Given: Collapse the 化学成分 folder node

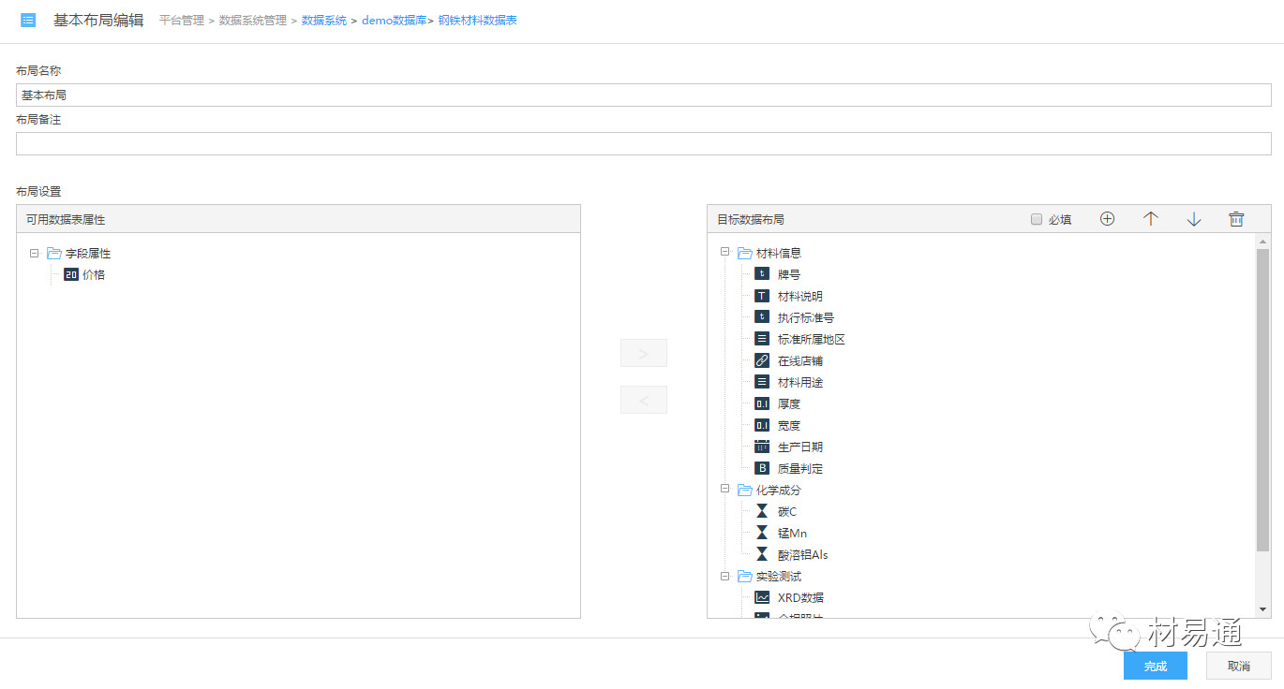Looking at the screenshot, I should click(724, 490).
